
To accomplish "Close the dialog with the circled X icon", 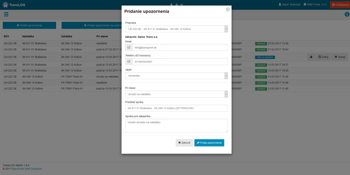I will (228, 9).
